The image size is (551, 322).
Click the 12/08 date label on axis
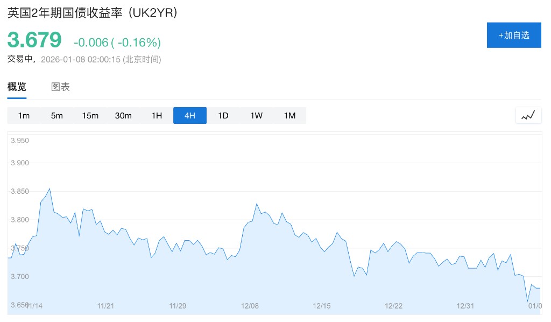coord(250,306)
